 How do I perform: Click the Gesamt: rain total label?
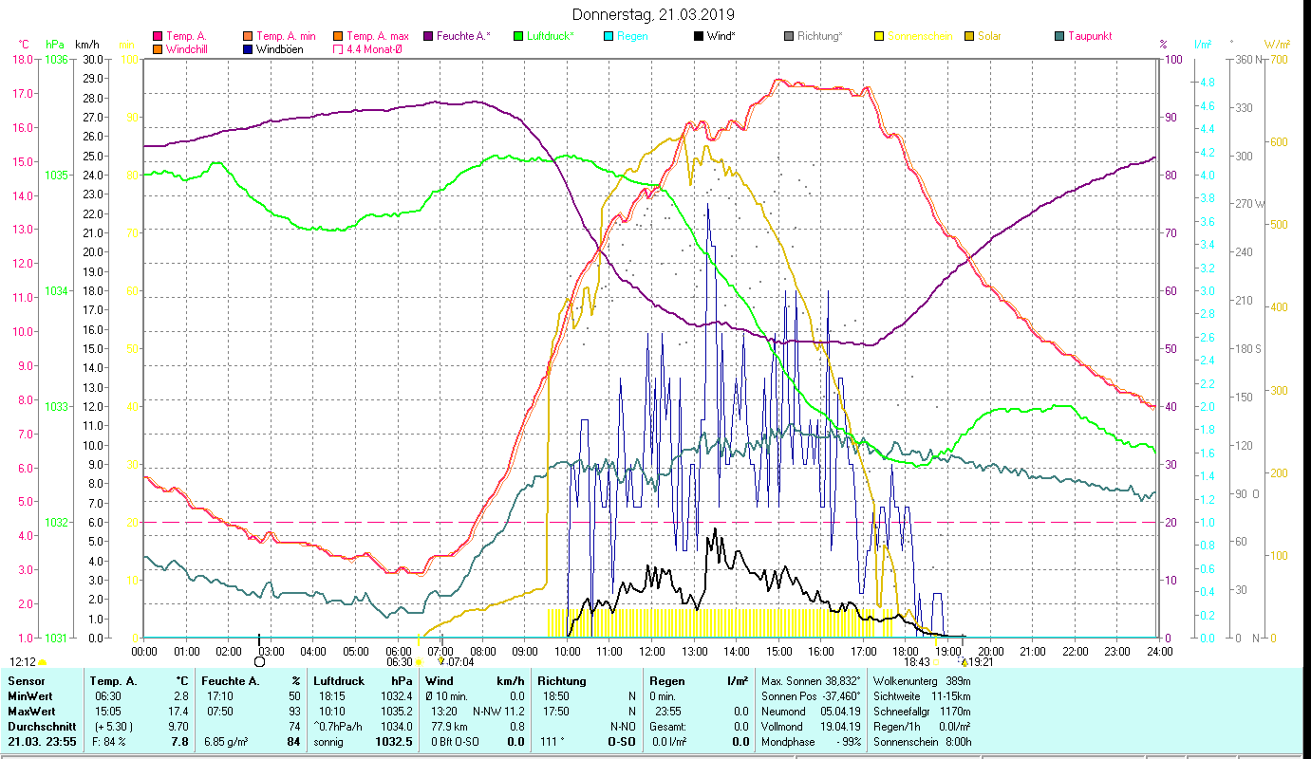tap(666, 726)
